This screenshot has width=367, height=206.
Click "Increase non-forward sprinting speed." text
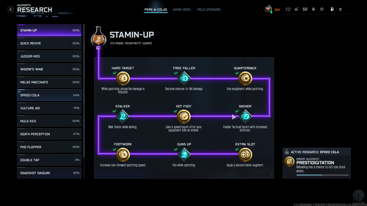(123, 165)
